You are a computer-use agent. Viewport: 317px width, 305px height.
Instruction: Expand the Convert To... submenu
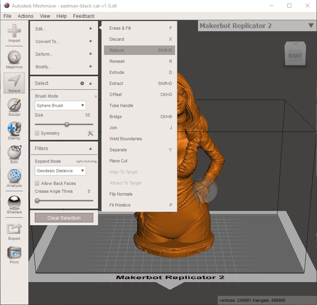64,41
